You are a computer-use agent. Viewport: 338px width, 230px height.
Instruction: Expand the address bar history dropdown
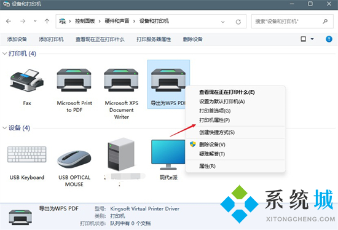(223, 22)
